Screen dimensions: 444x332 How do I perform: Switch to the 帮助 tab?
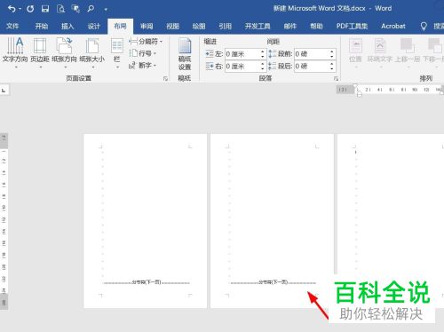tap(316, 27)
